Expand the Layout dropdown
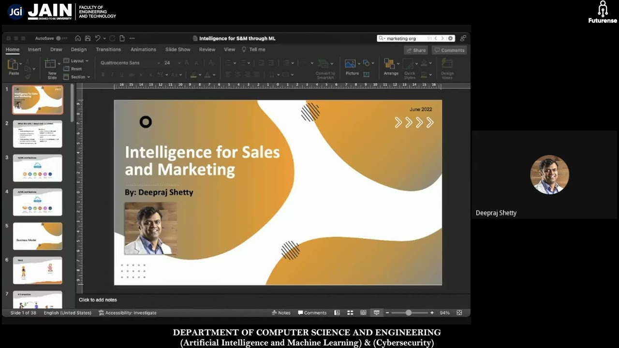619x348 pixels. click(x=76, y=61)
